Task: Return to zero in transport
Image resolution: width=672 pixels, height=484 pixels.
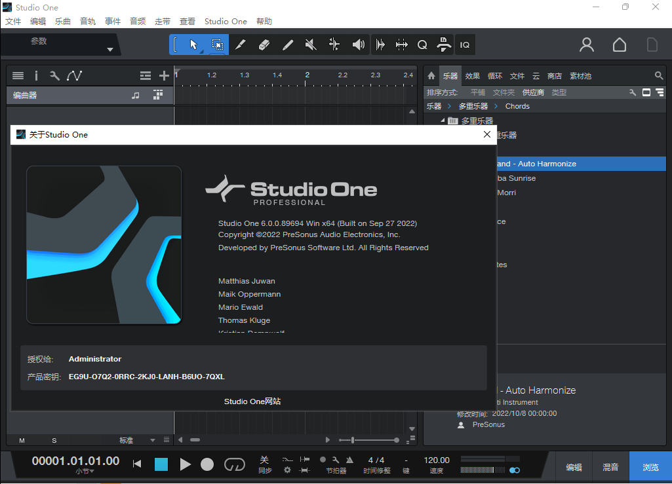Action: 137,464
